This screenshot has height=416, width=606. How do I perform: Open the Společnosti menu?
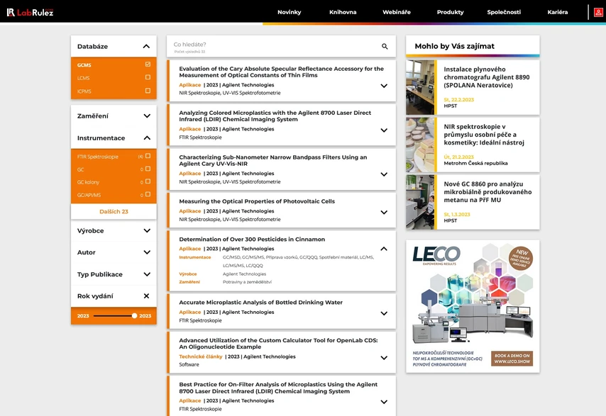pyautogui.click(x=504, y=12)
